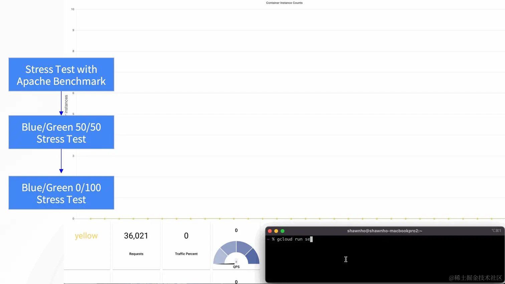Click the 'Container Instance Counts' chart title
The height and width of the screenshot is (284, 505).
point(284,3)
